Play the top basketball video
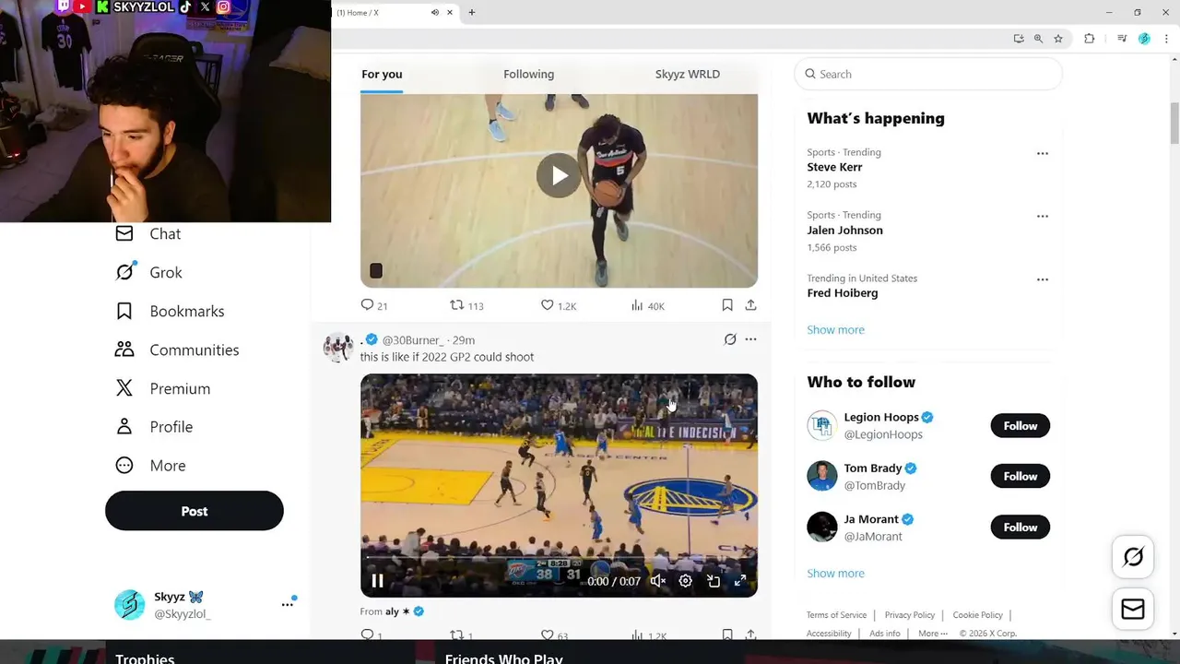The width and height of the screenshot is (1180, 664). 559,175
